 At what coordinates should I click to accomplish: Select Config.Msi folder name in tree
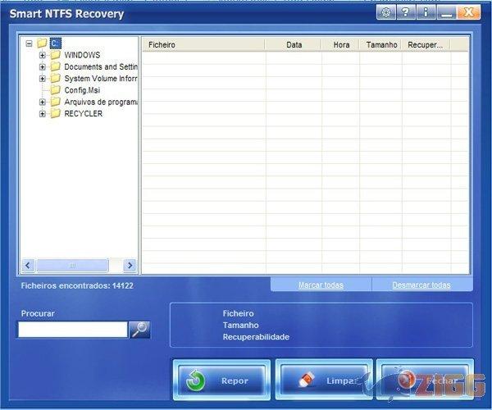(82, 90)
